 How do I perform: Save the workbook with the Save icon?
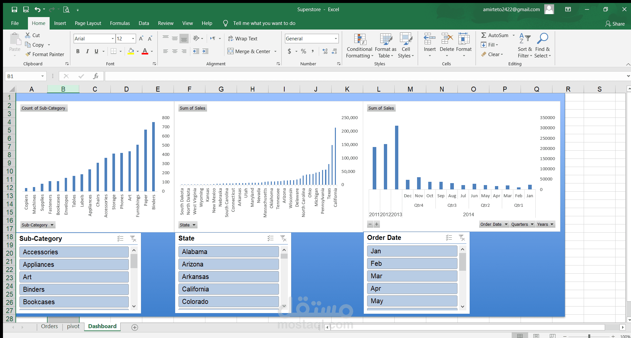point(14,10)
